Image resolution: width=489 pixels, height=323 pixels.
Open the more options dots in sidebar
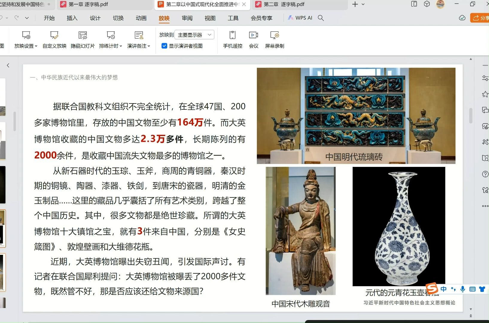coord(485,206)
